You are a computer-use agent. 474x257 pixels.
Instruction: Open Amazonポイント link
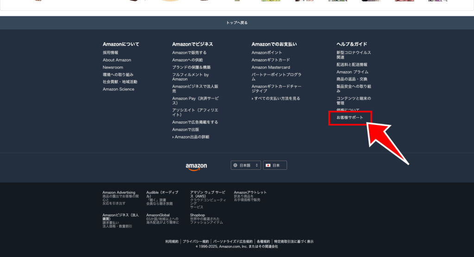click(267, 53)
